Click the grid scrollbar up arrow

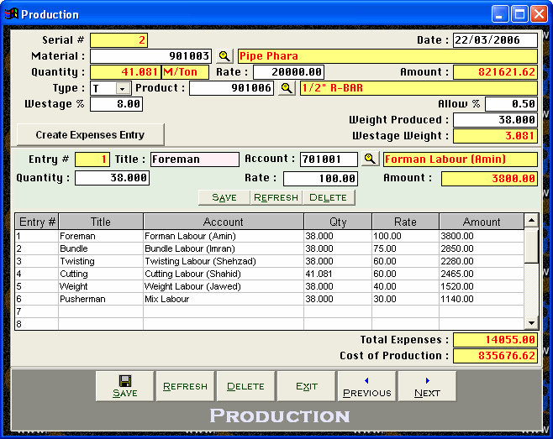click(x=531, y=221)
